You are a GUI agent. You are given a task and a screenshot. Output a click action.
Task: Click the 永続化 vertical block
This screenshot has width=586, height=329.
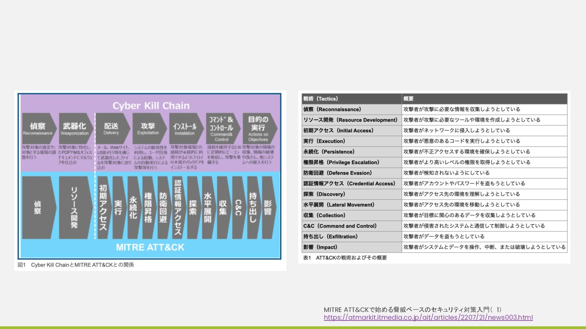(133, 208)
